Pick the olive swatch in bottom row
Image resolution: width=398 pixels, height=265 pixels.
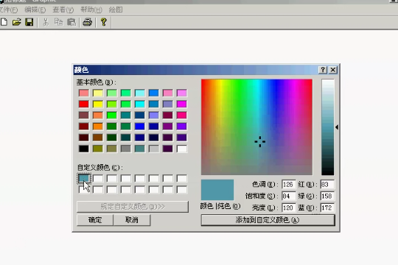tap(98, 149)
